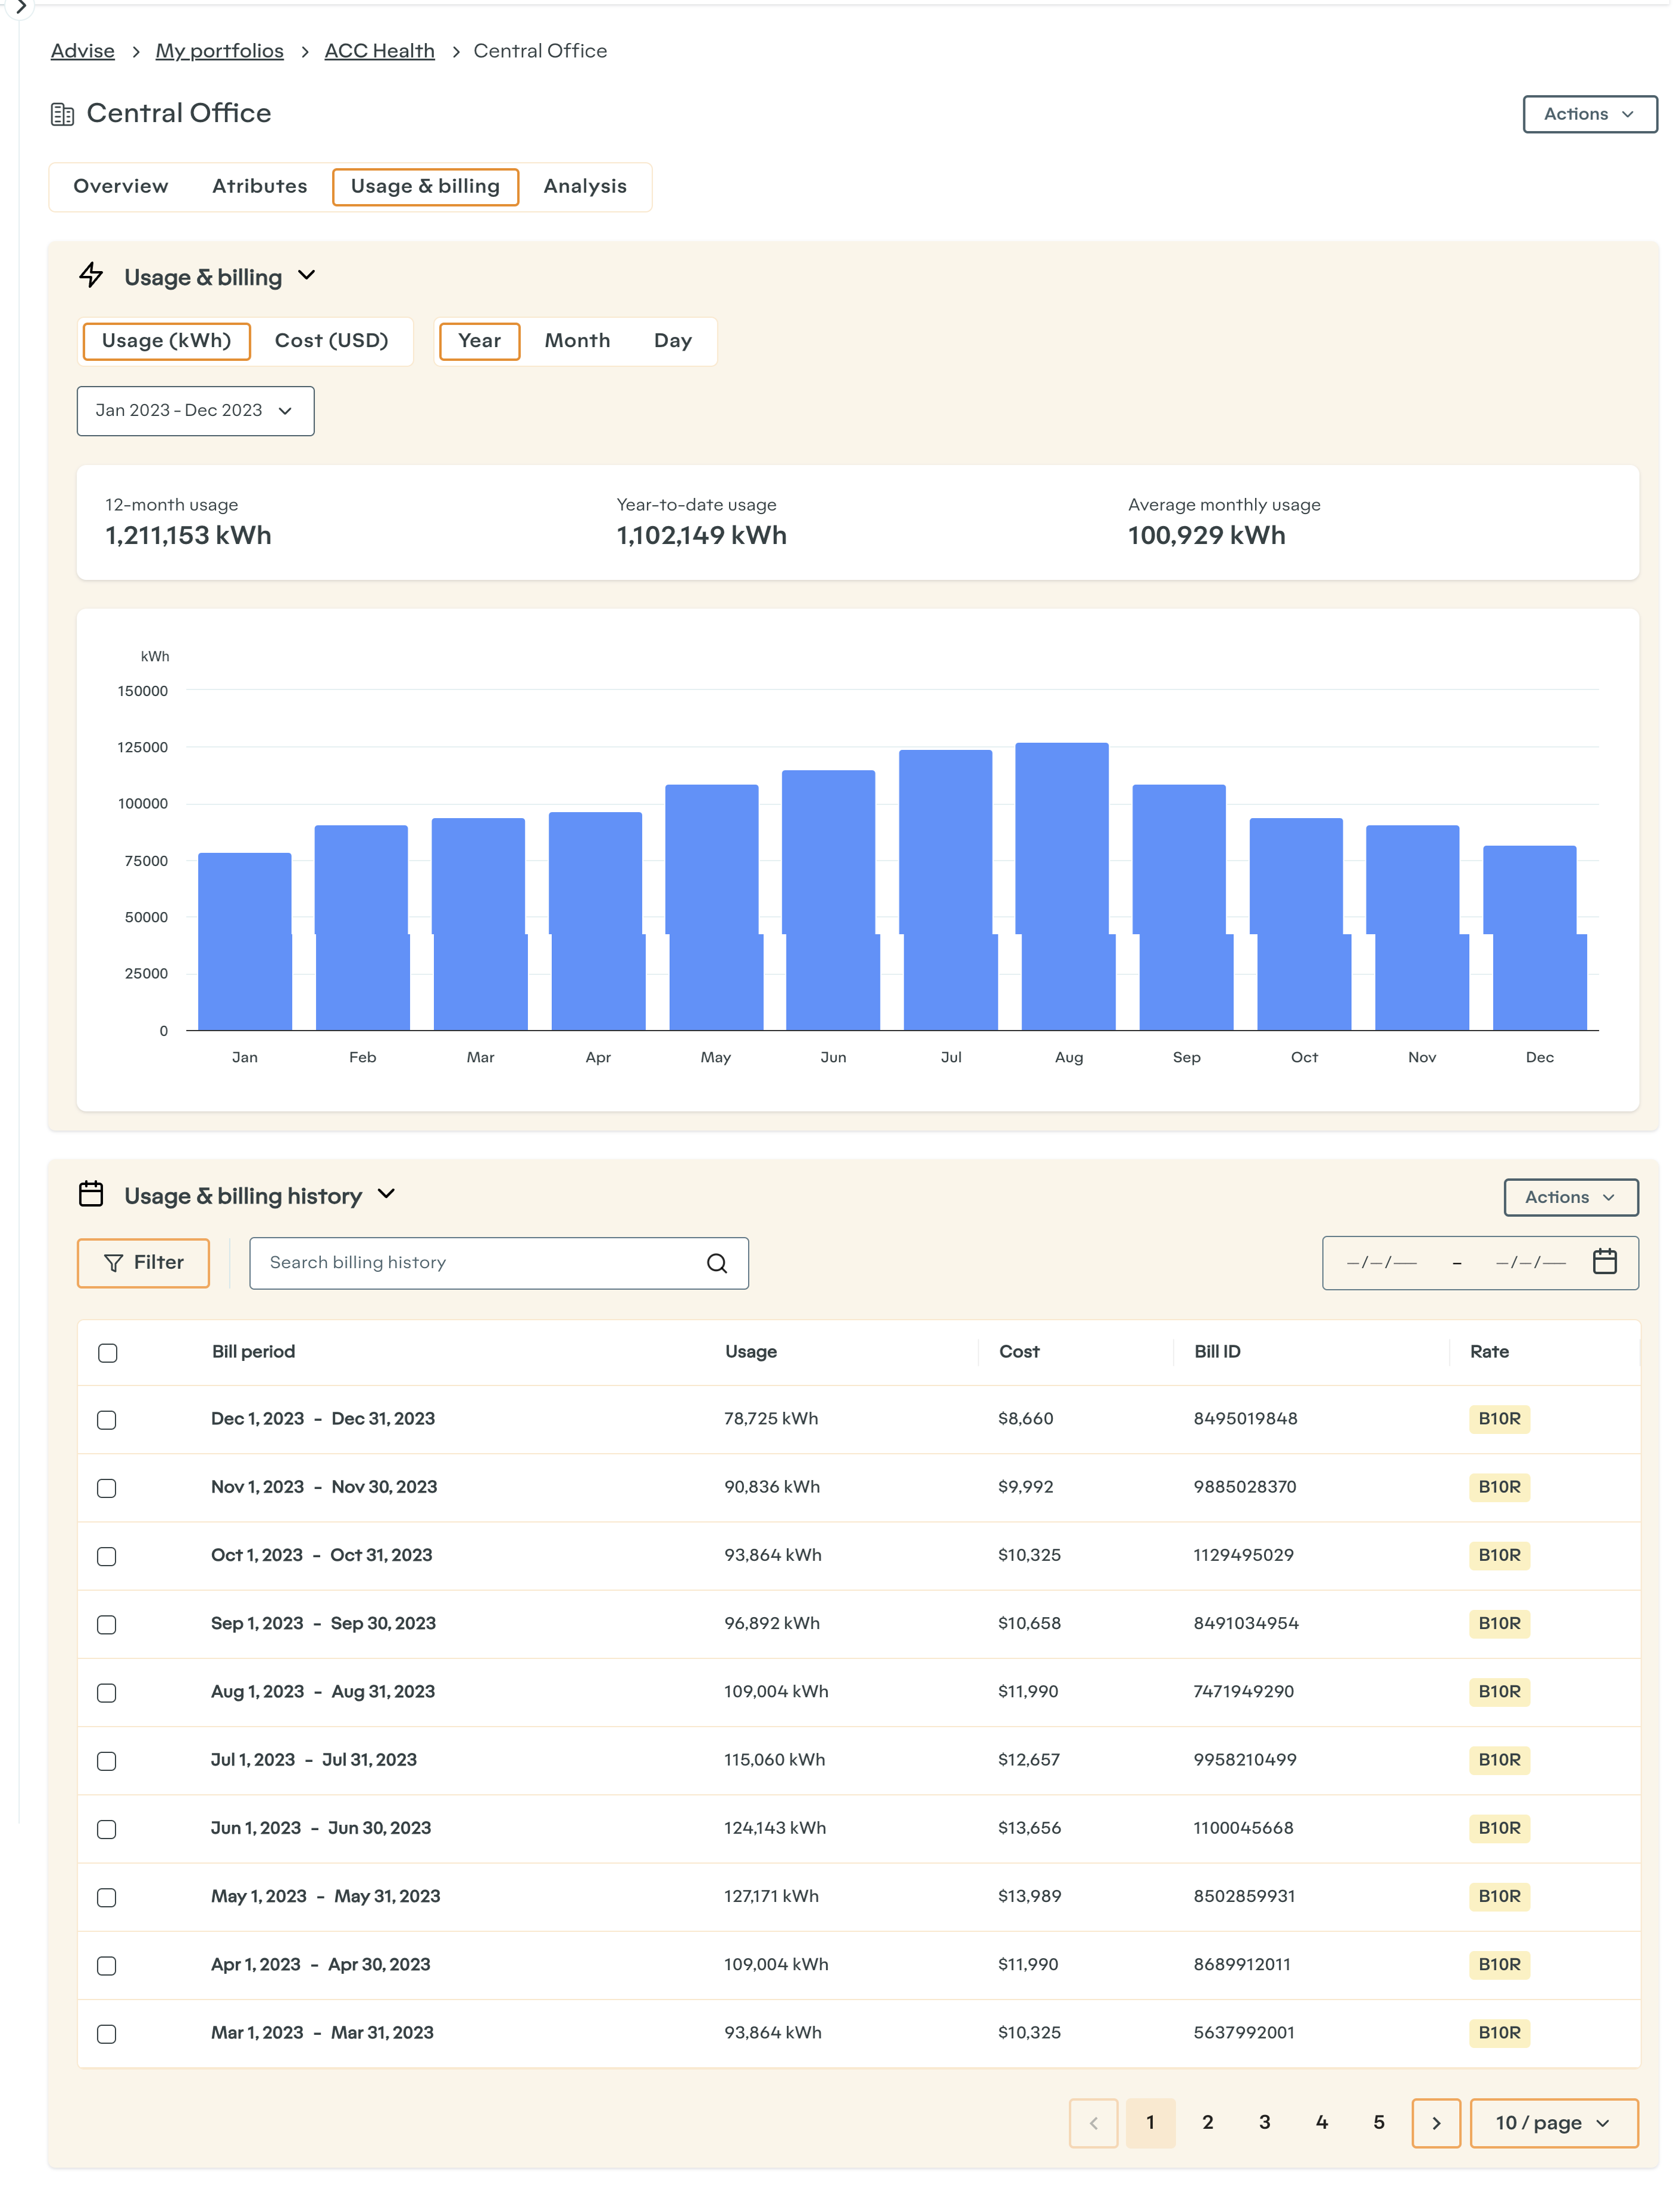Check the Aug 1, 2023 bill row

[x=107, y=1693]
